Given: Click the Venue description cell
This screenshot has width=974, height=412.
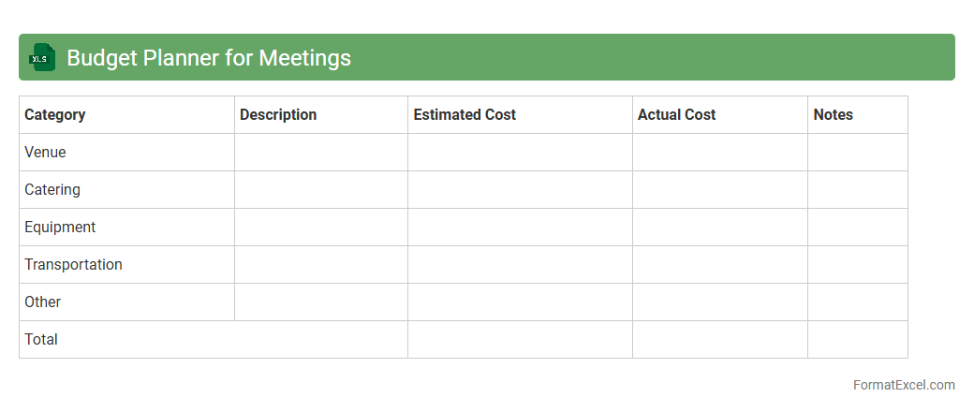Looking at the screenshot, I should (x=320, y=153).
